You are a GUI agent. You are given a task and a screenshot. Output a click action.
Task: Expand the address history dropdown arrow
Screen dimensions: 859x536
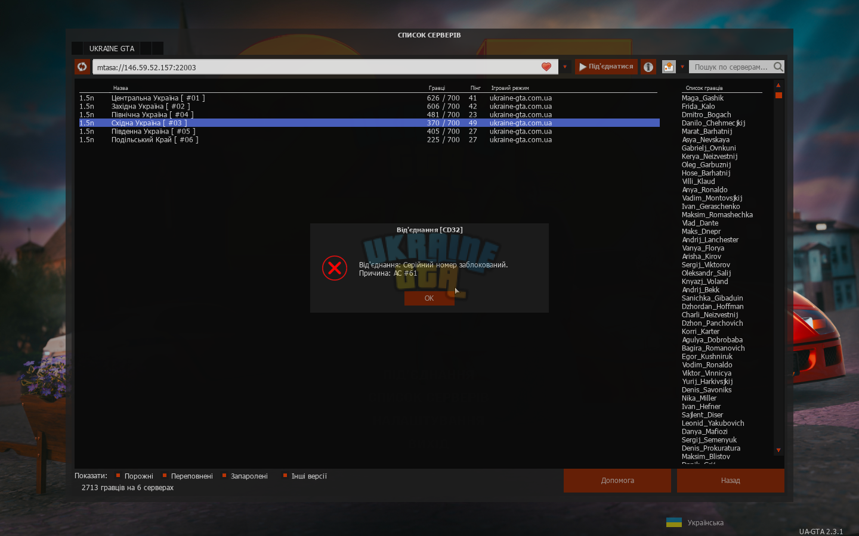[565, 67]
